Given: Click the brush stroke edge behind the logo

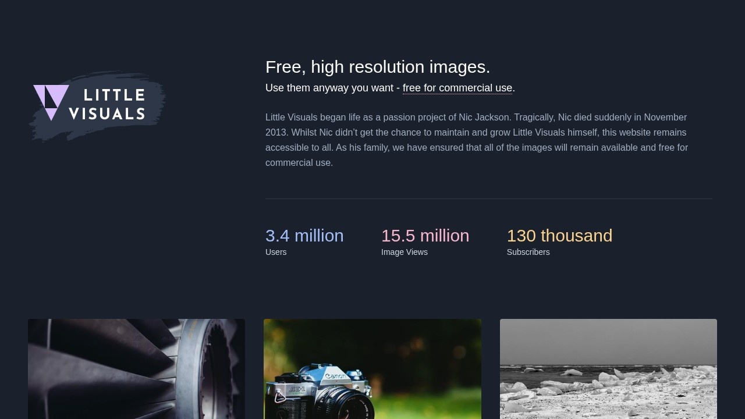Looking at the screenshot, I should [x=156, y=106].
